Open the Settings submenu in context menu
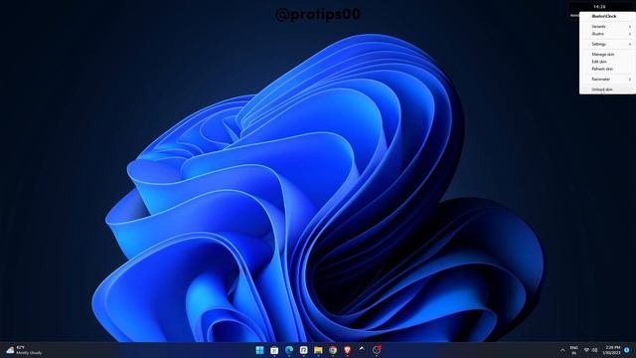The width and height of the screenshot is (636, 358). [607, 44]
